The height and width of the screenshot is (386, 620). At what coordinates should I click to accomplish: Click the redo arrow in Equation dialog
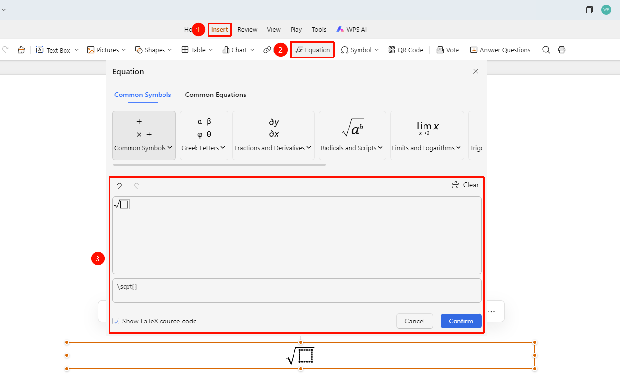[x=137, y=185]
